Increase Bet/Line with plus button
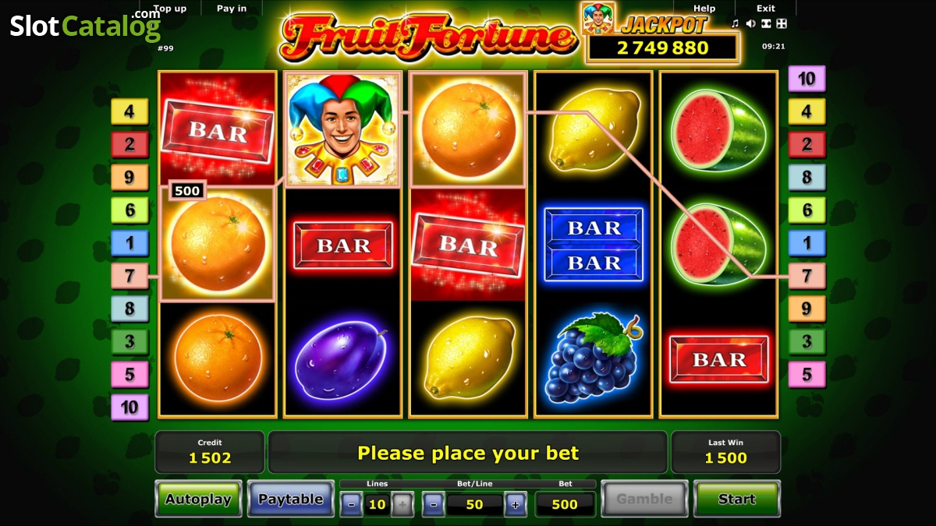 click(516, 504)
